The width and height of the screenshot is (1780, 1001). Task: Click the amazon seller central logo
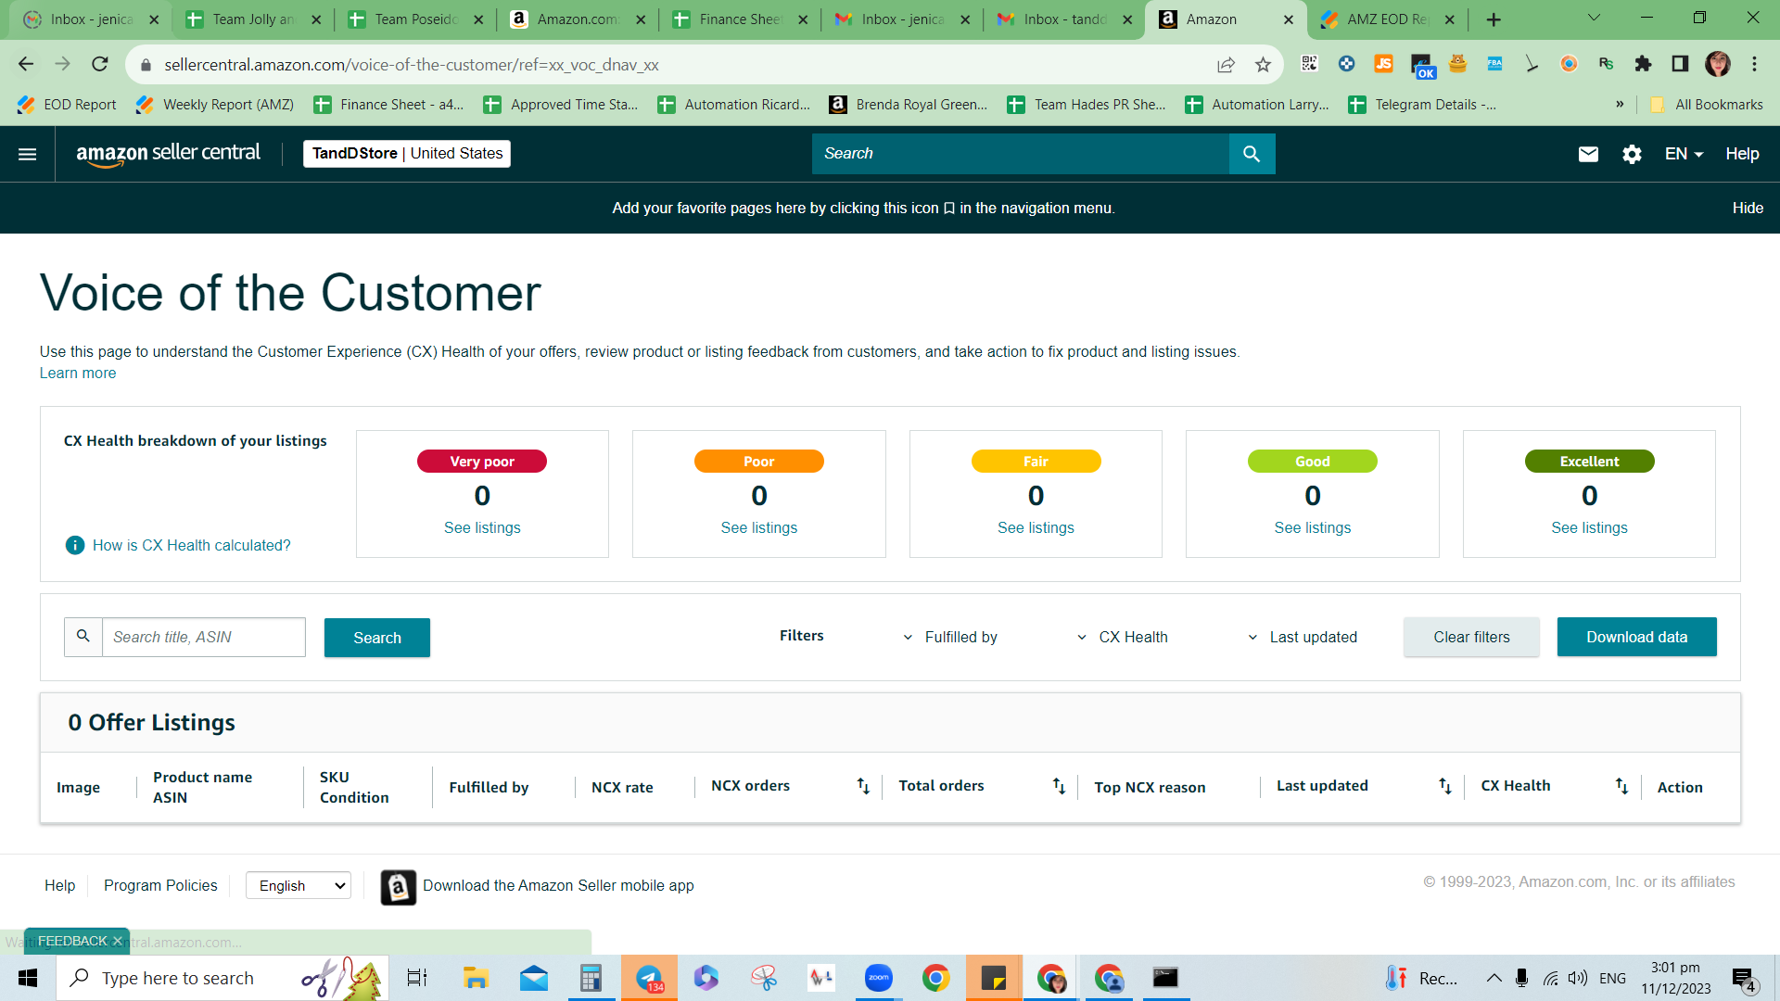click(x=168, y=154)
